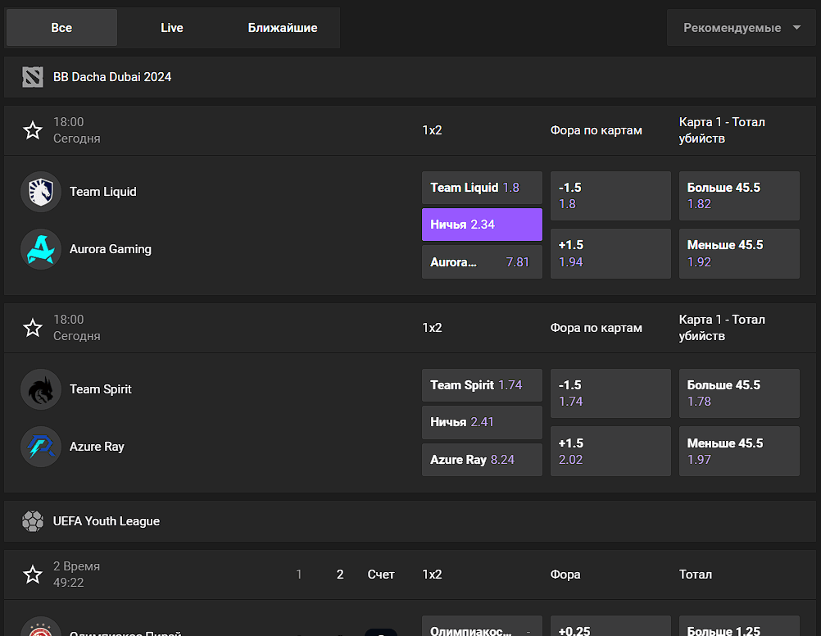Select Меньше 45.5 kills at 1.92
The width and height of the screenshot is (821, 636).
point(739,253)
